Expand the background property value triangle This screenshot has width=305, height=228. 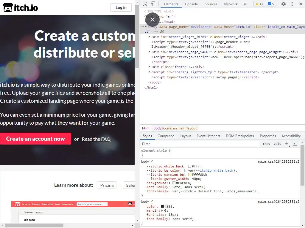point(170,183)
